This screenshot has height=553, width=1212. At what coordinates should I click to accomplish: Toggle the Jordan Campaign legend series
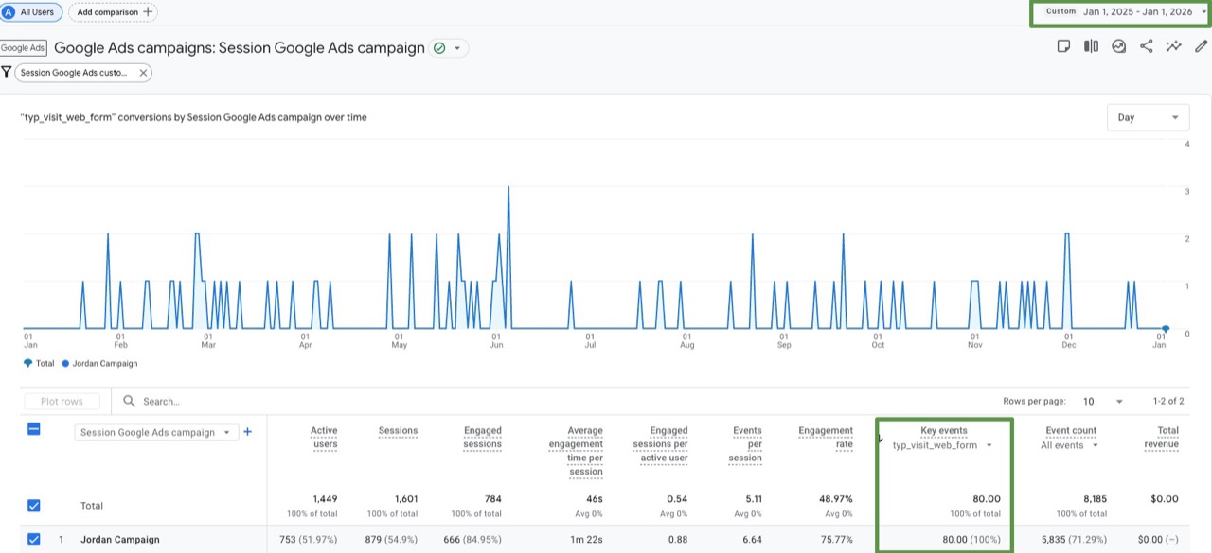pos(99,363)
